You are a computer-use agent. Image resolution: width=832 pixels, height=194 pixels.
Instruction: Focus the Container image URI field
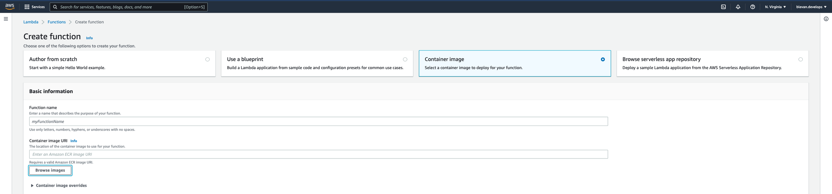318,154
